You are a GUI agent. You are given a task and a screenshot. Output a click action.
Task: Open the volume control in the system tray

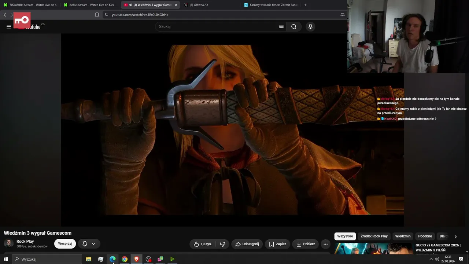pos(437,259)
